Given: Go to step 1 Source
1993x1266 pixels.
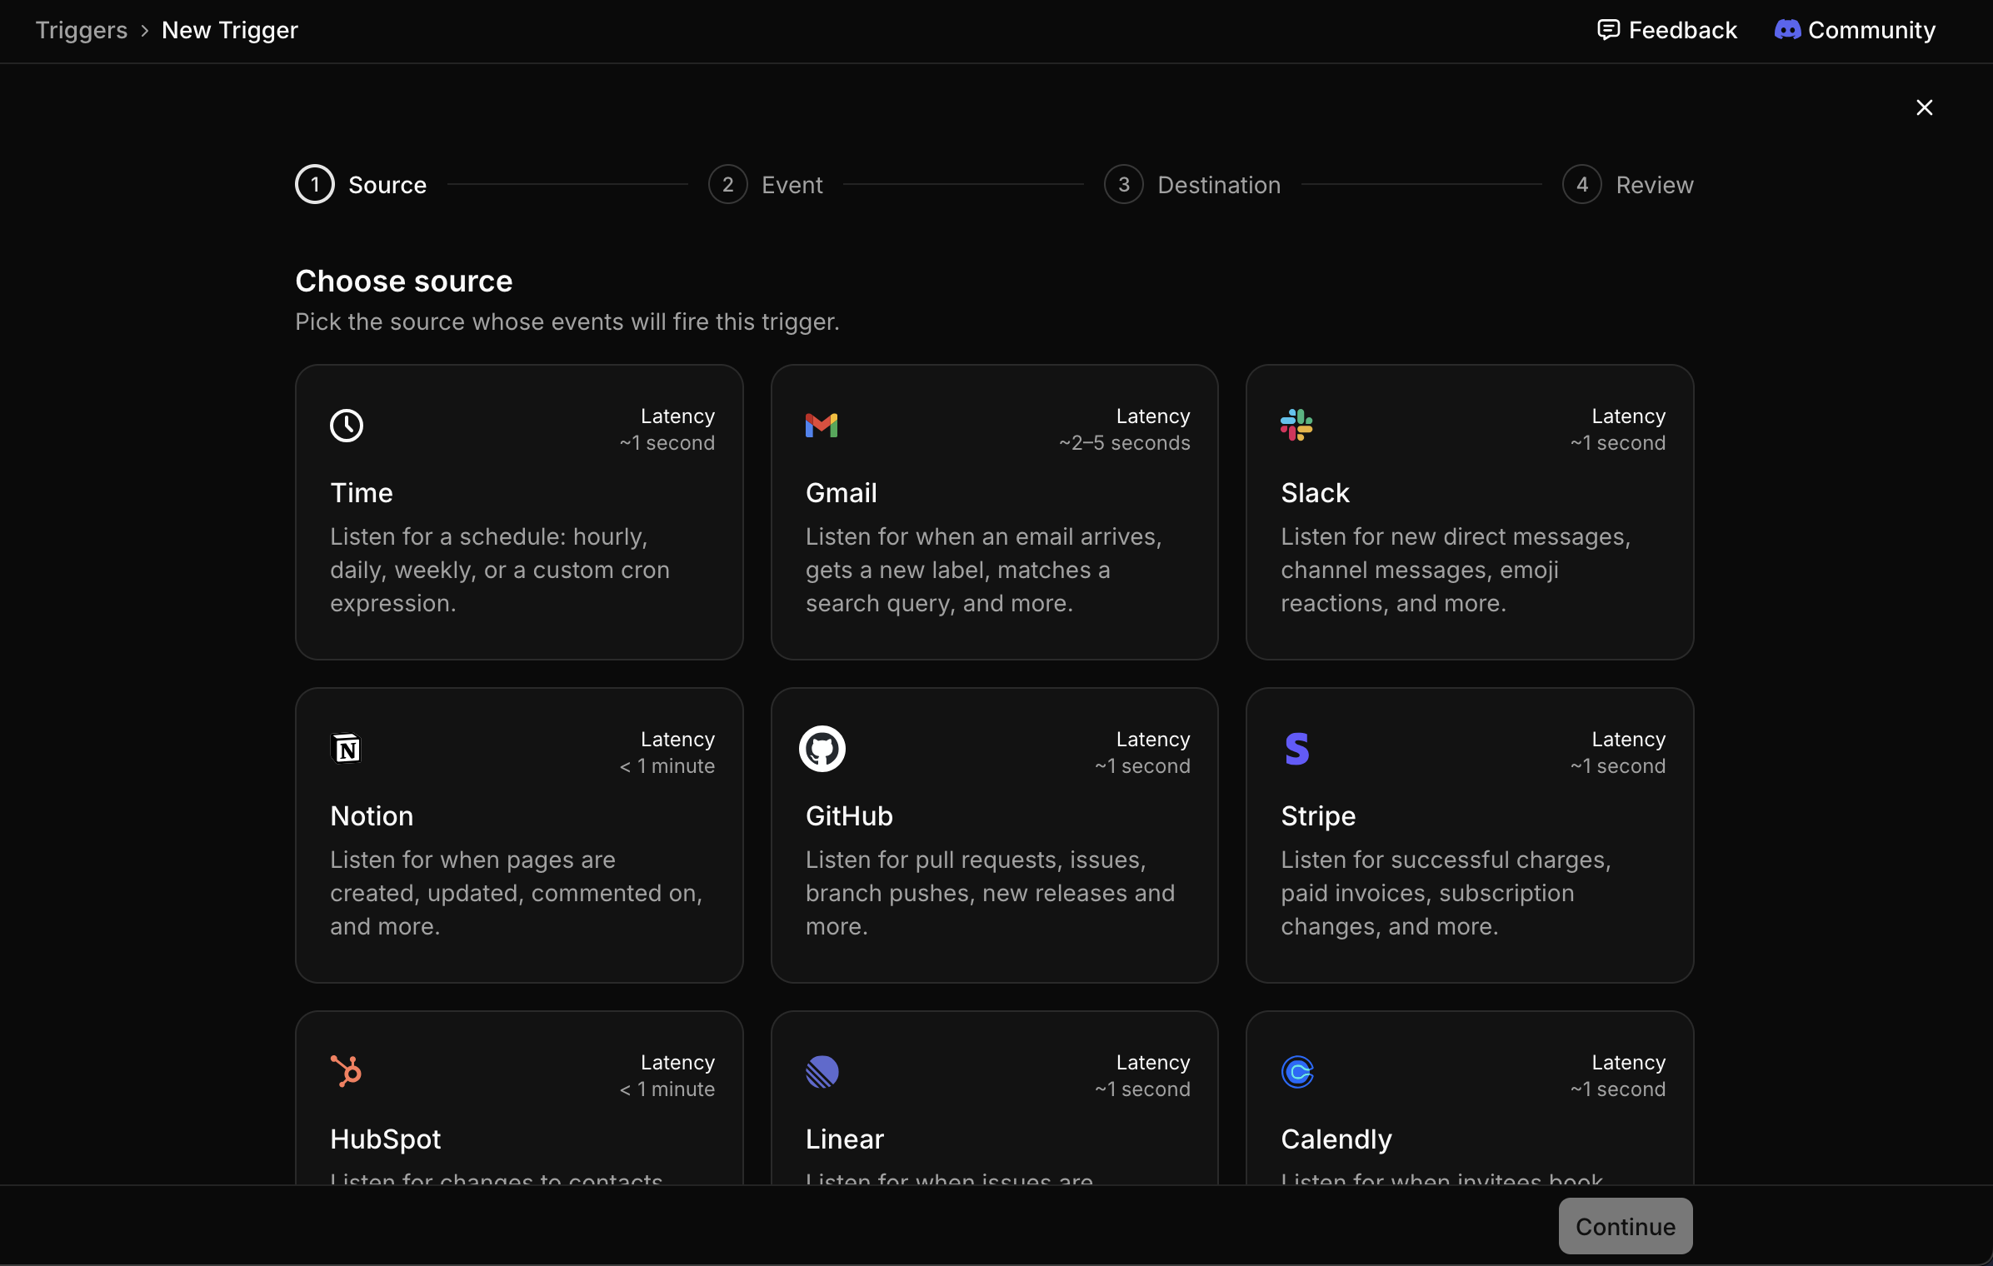Looking at the screenshot, I should (x=361, y=185).
